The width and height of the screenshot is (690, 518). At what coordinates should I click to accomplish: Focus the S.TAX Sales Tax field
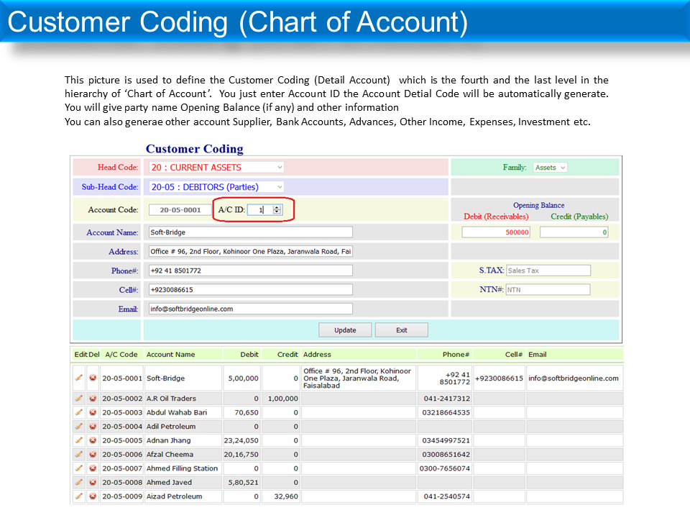click(x=548, y=271)
